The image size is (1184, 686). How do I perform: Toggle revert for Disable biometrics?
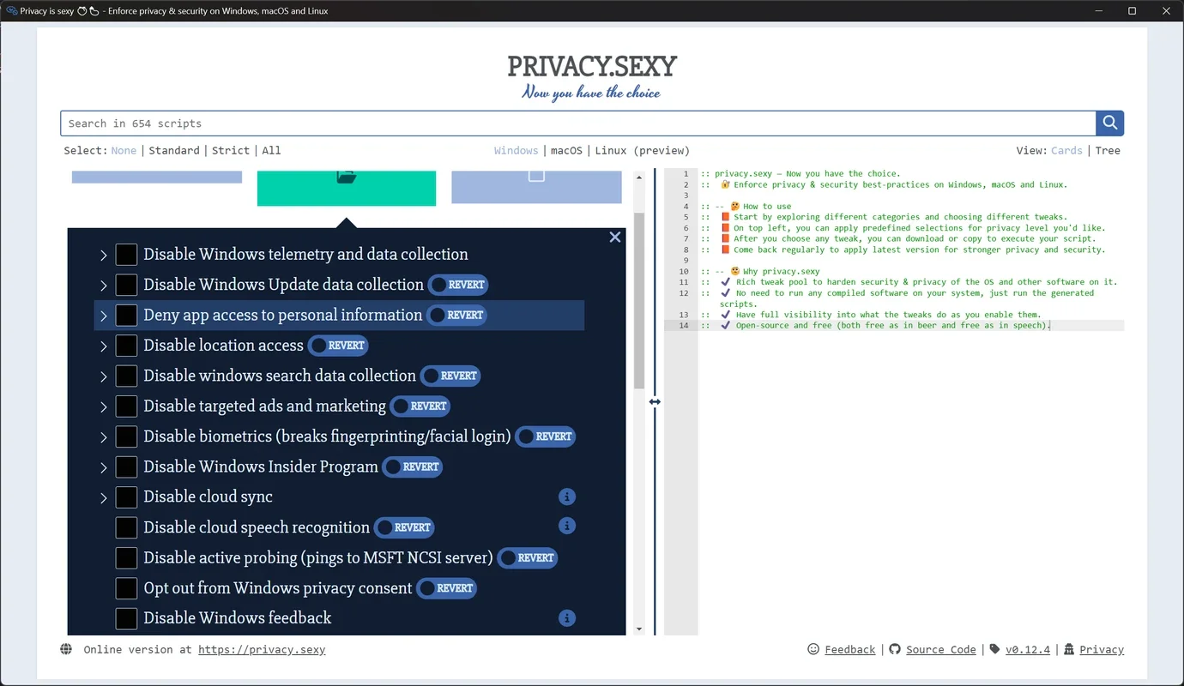coord(545,436)
